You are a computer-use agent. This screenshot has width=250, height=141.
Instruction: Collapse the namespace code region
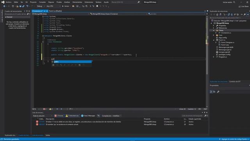click(x=43, y=36)
